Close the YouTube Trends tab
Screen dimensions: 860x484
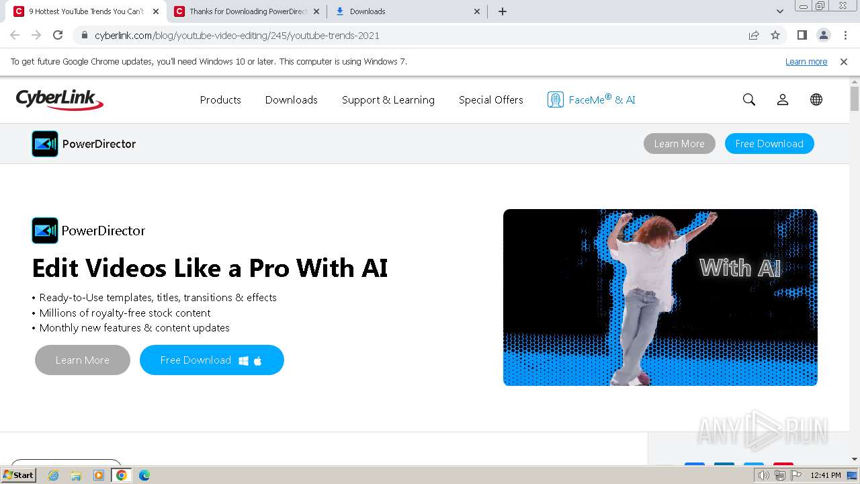click(x=156, y=11)
